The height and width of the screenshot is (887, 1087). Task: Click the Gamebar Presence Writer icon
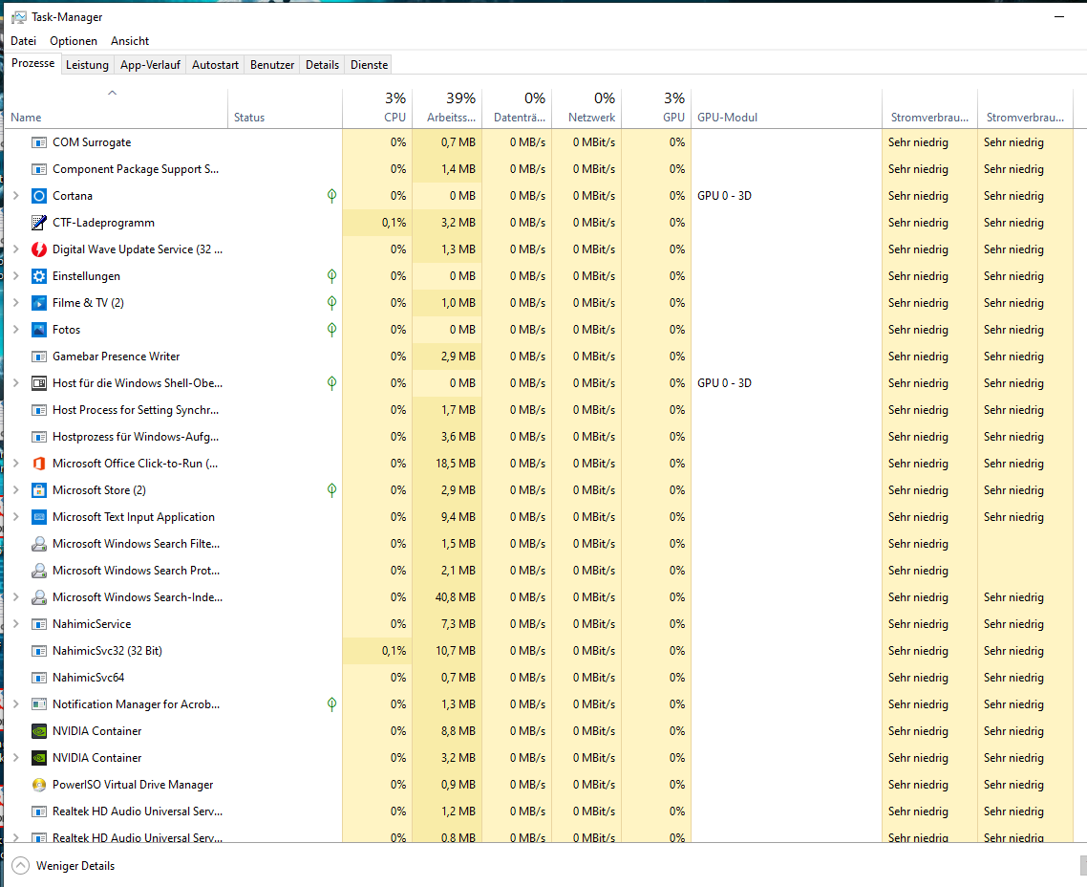(x=39, y=357)
